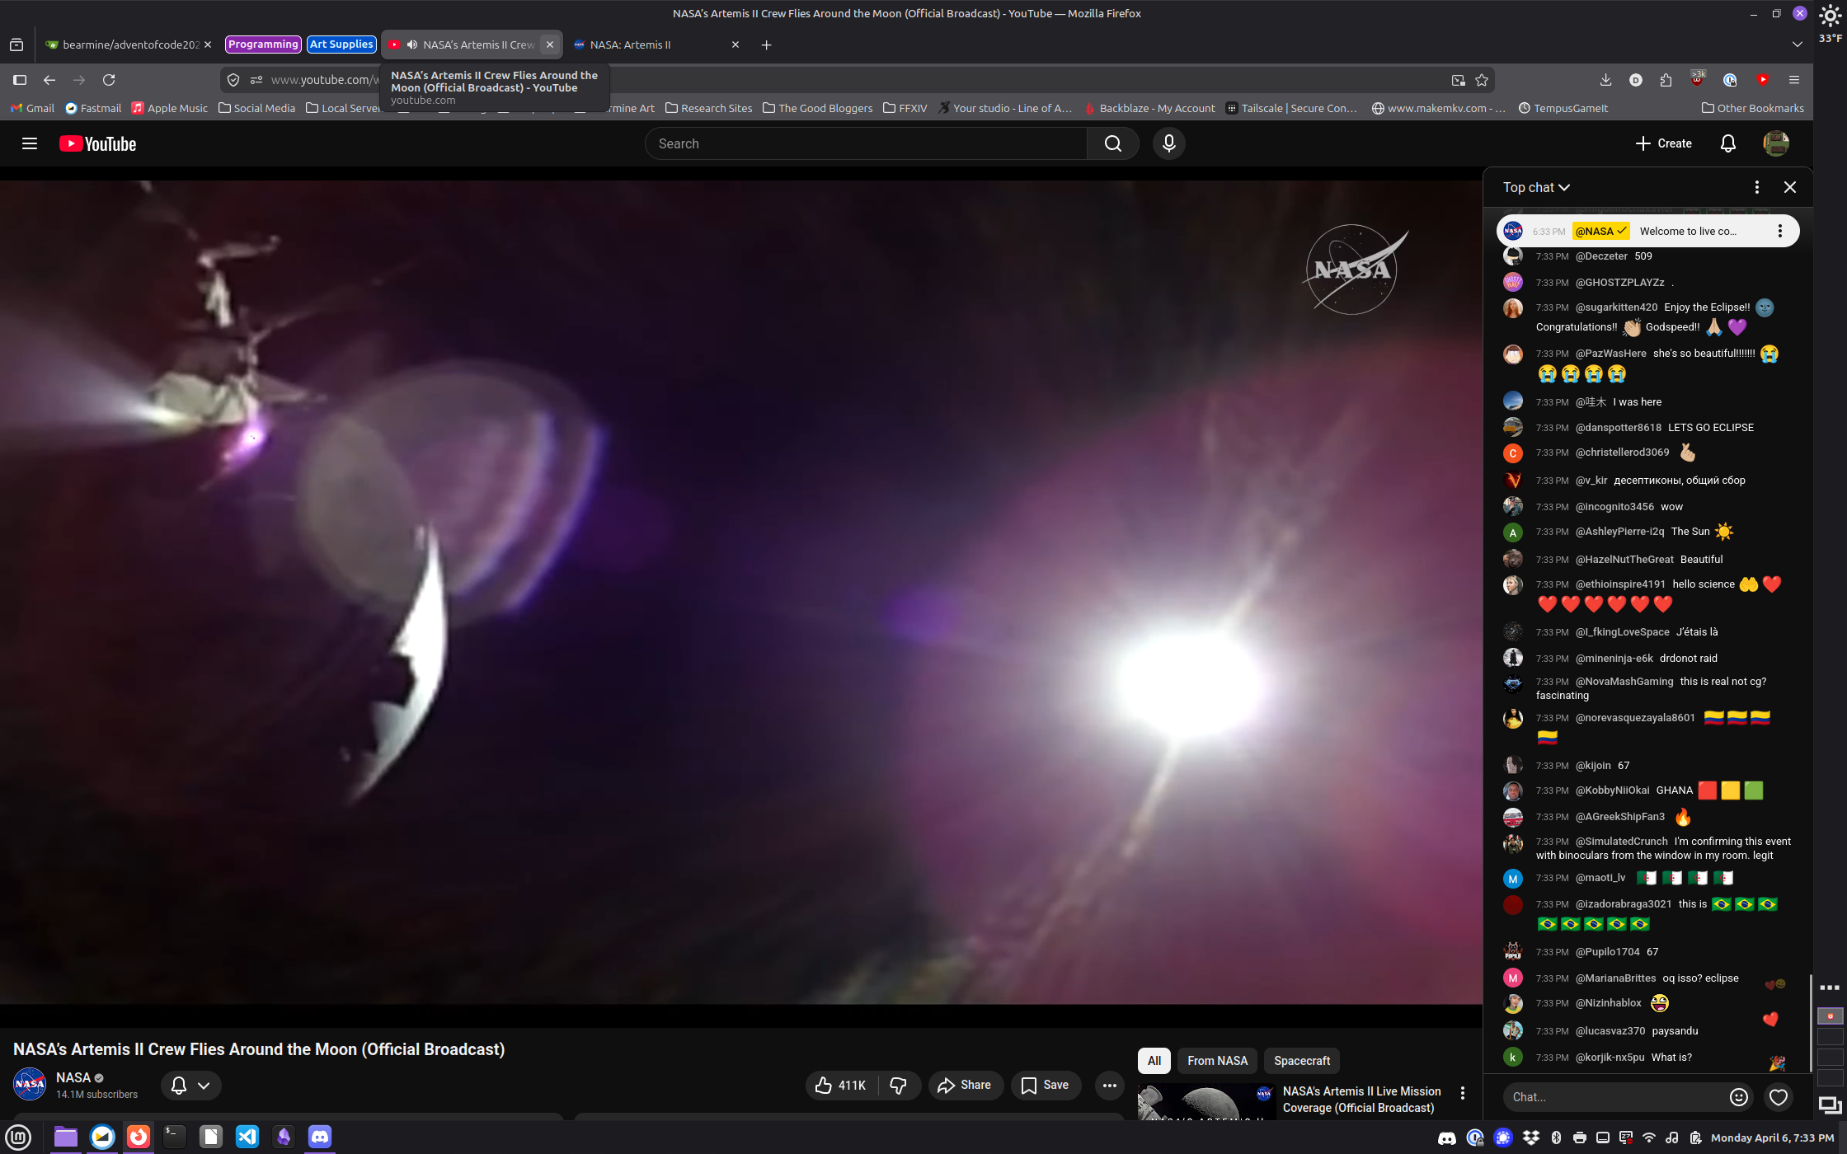
Task: Click the Share button
Action: pyautogui.click(x=965, y=1086)
